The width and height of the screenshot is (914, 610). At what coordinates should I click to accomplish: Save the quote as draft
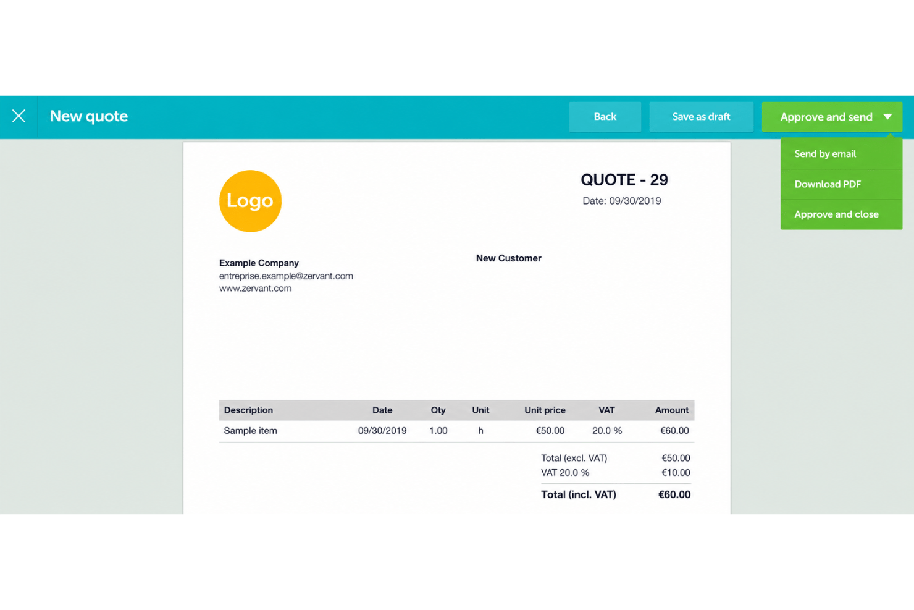[701, 117]
